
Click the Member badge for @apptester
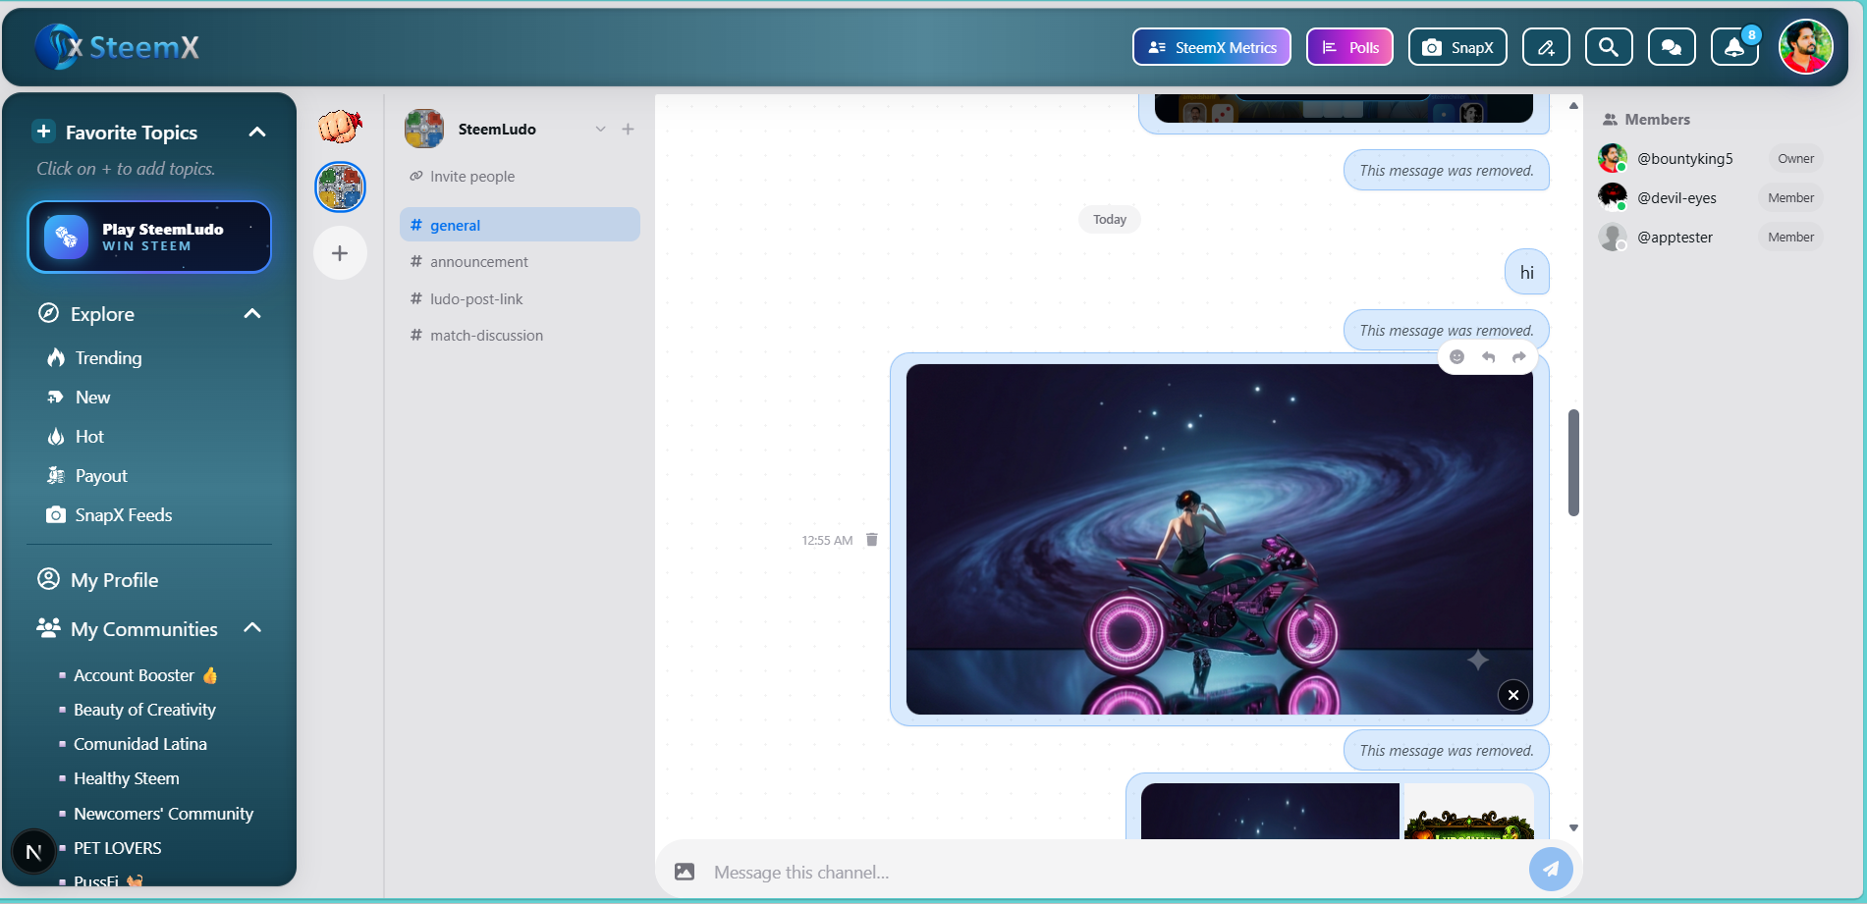tap(1790, 237)
